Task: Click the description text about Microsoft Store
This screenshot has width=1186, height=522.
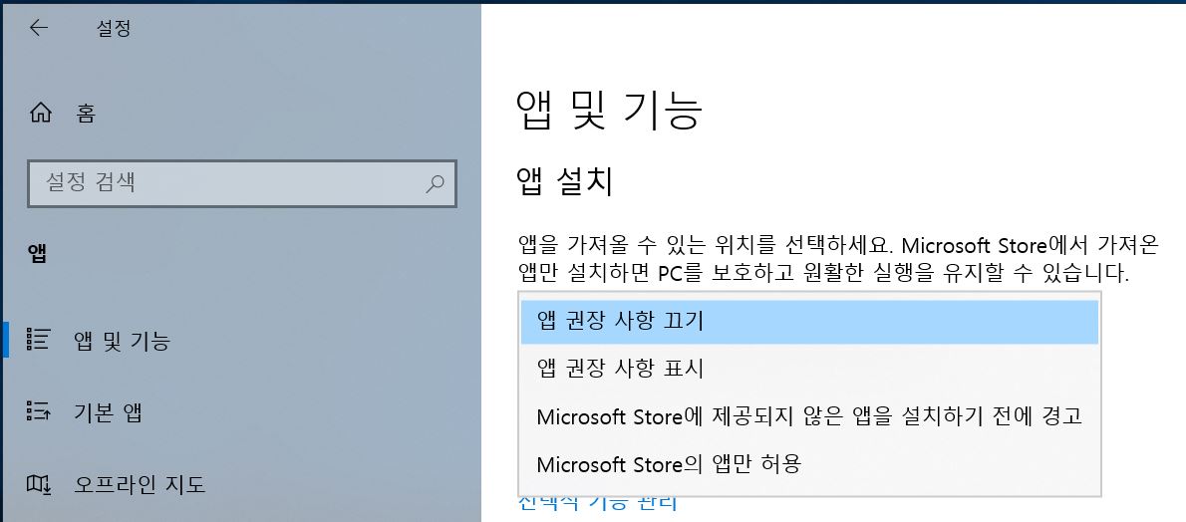Action: [839, 258]
